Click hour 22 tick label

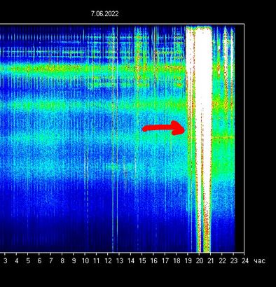point(222,260)
